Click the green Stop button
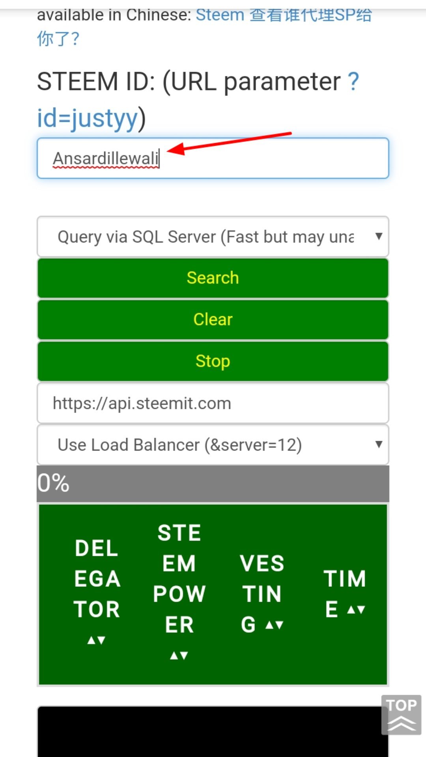Viewport: 426px width, 757px height. point(213,361)
